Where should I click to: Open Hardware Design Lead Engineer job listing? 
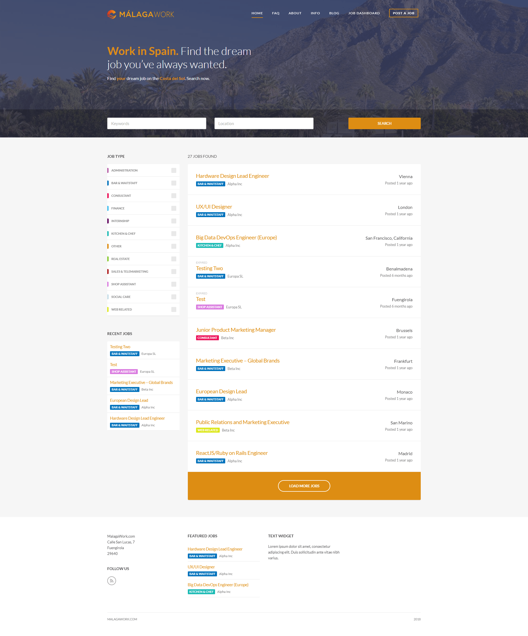(232, 176)
